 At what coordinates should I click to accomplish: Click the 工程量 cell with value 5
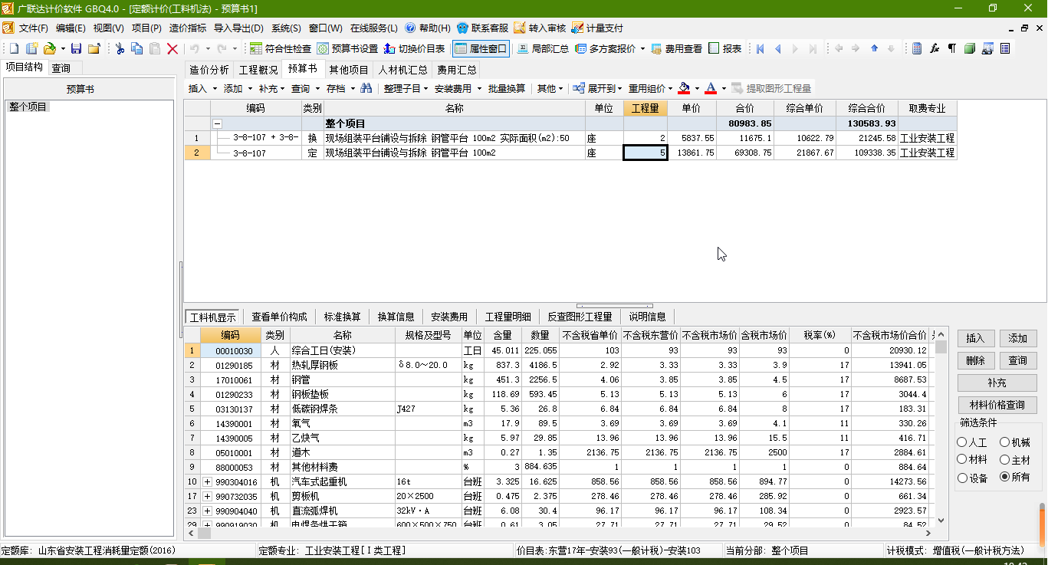point(646,153)
